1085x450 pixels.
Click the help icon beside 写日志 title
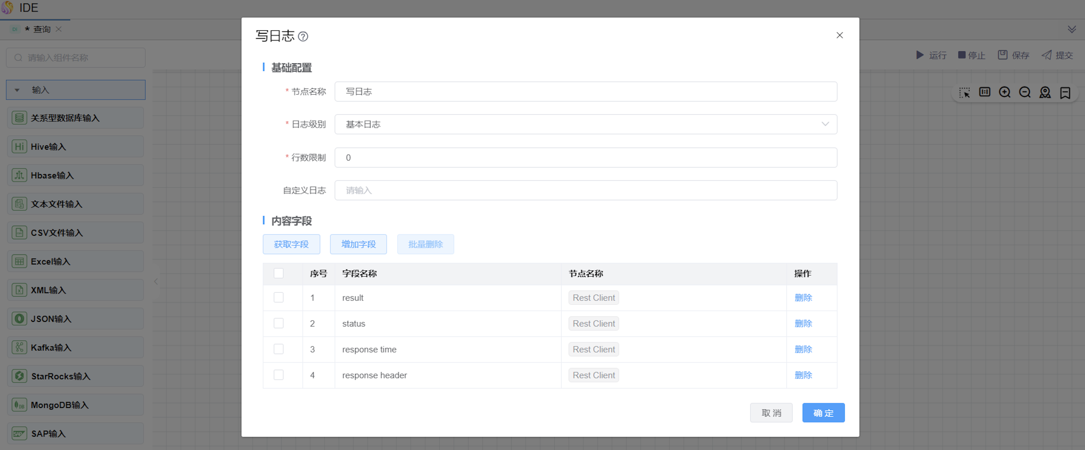pyautogui.click(x=303, y=37)
